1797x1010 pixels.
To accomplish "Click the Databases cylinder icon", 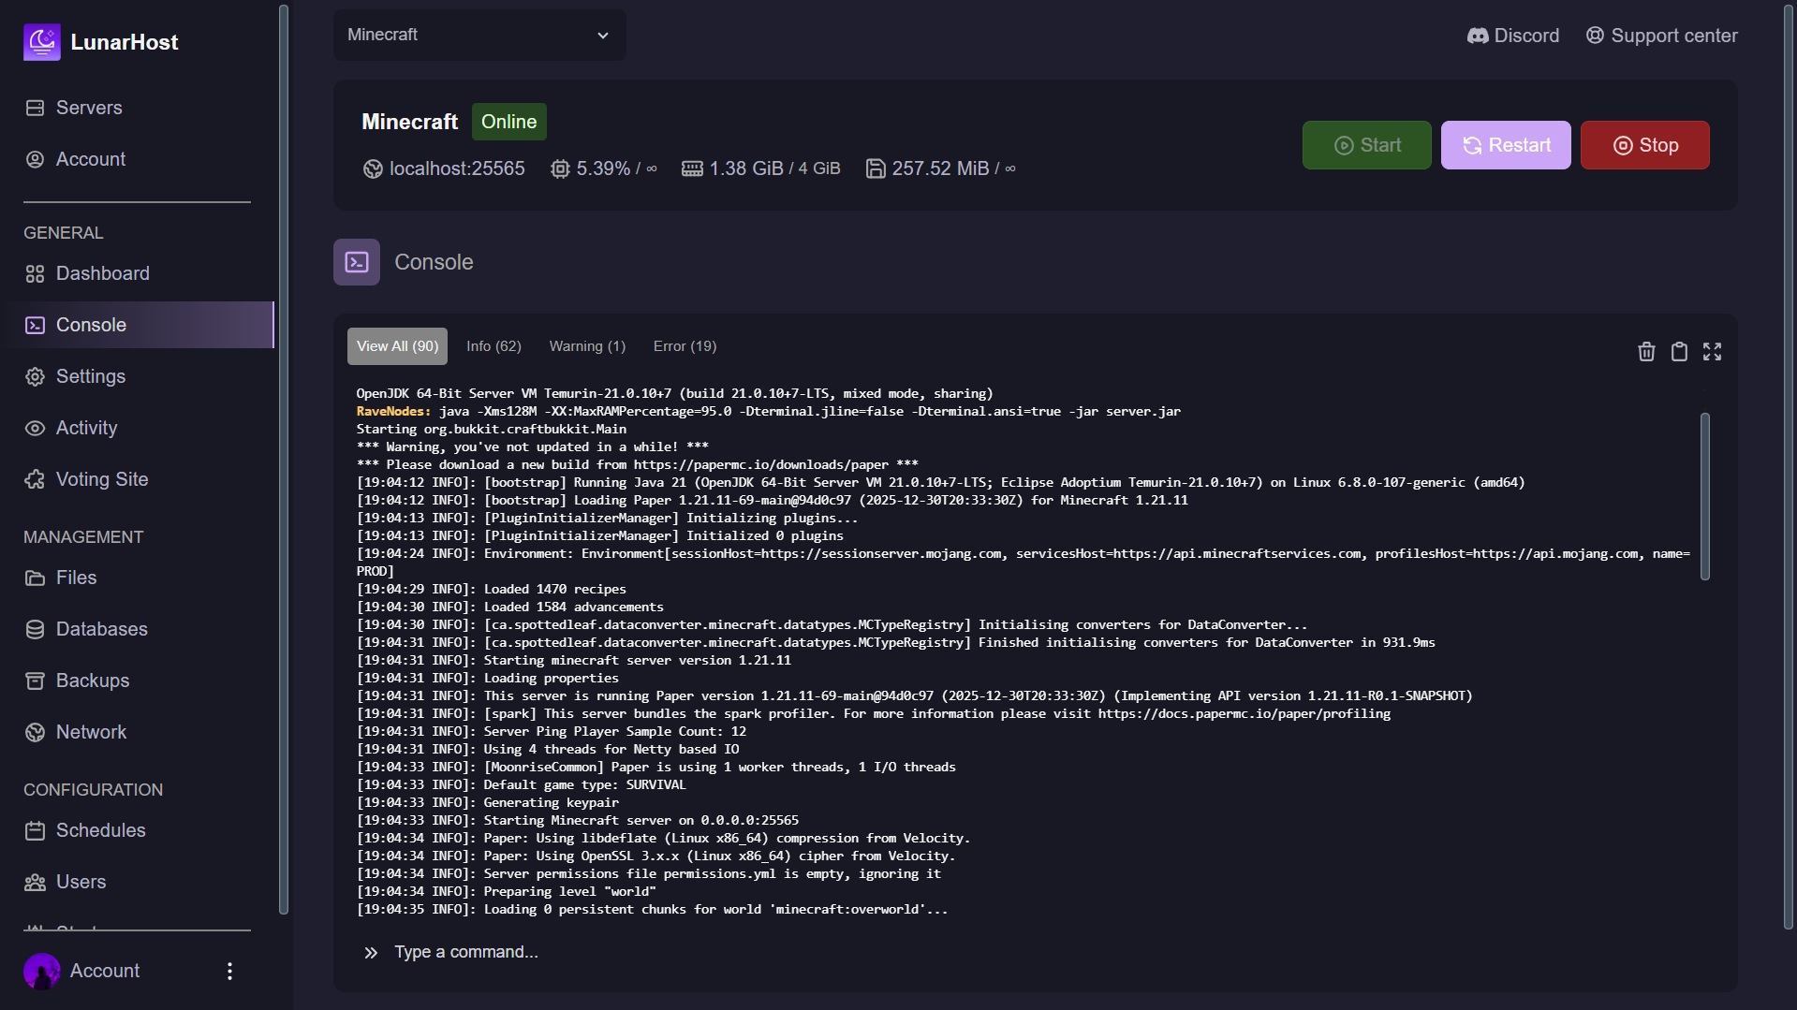I will point(35,629).
